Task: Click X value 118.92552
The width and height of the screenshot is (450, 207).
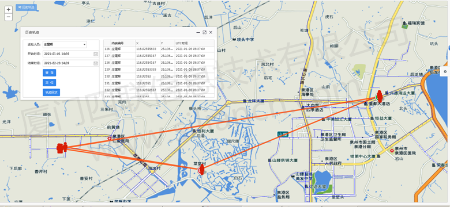Action: (144, 76)
